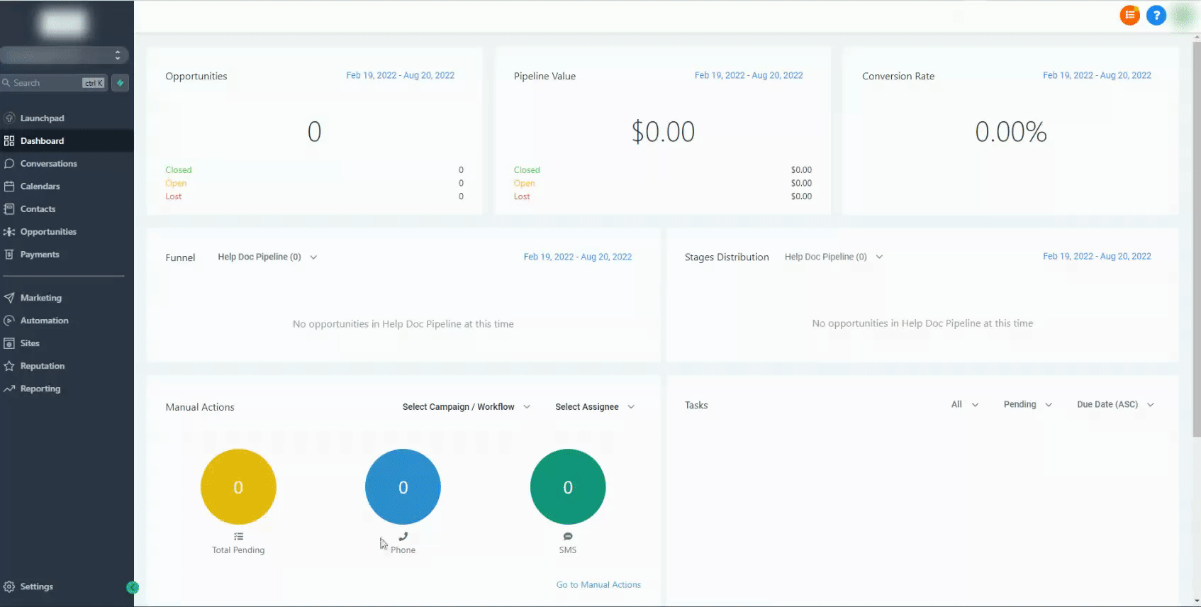Click the Conversion Rate date range
The width and height of the screenshot is (1201, 607).
click(x=1097, y=75)
